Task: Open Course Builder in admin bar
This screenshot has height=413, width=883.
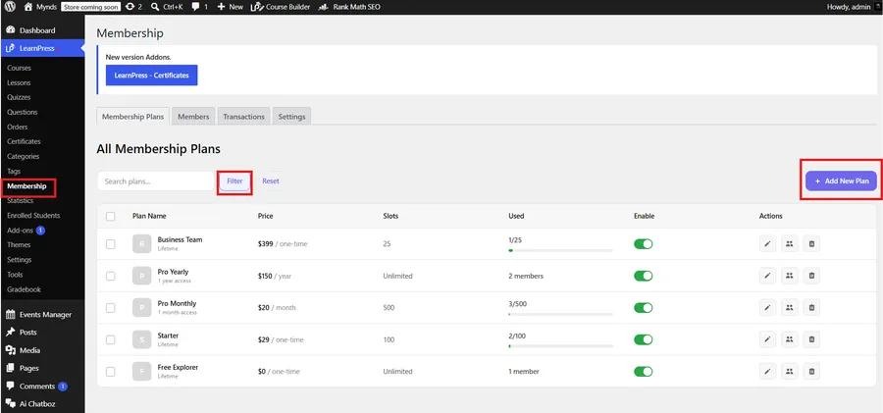Action: tap(280, 7)
